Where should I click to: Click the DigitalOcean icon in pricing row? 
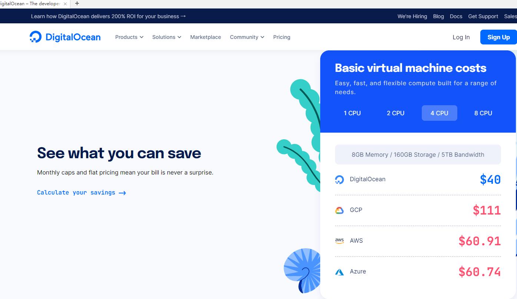click(x=339, y=180)
